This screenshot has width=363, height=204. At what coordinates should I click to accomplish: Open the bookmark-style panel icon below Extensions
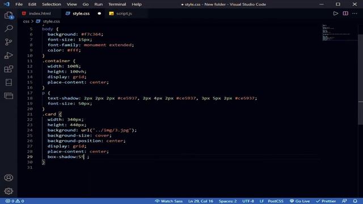point(9,82)
